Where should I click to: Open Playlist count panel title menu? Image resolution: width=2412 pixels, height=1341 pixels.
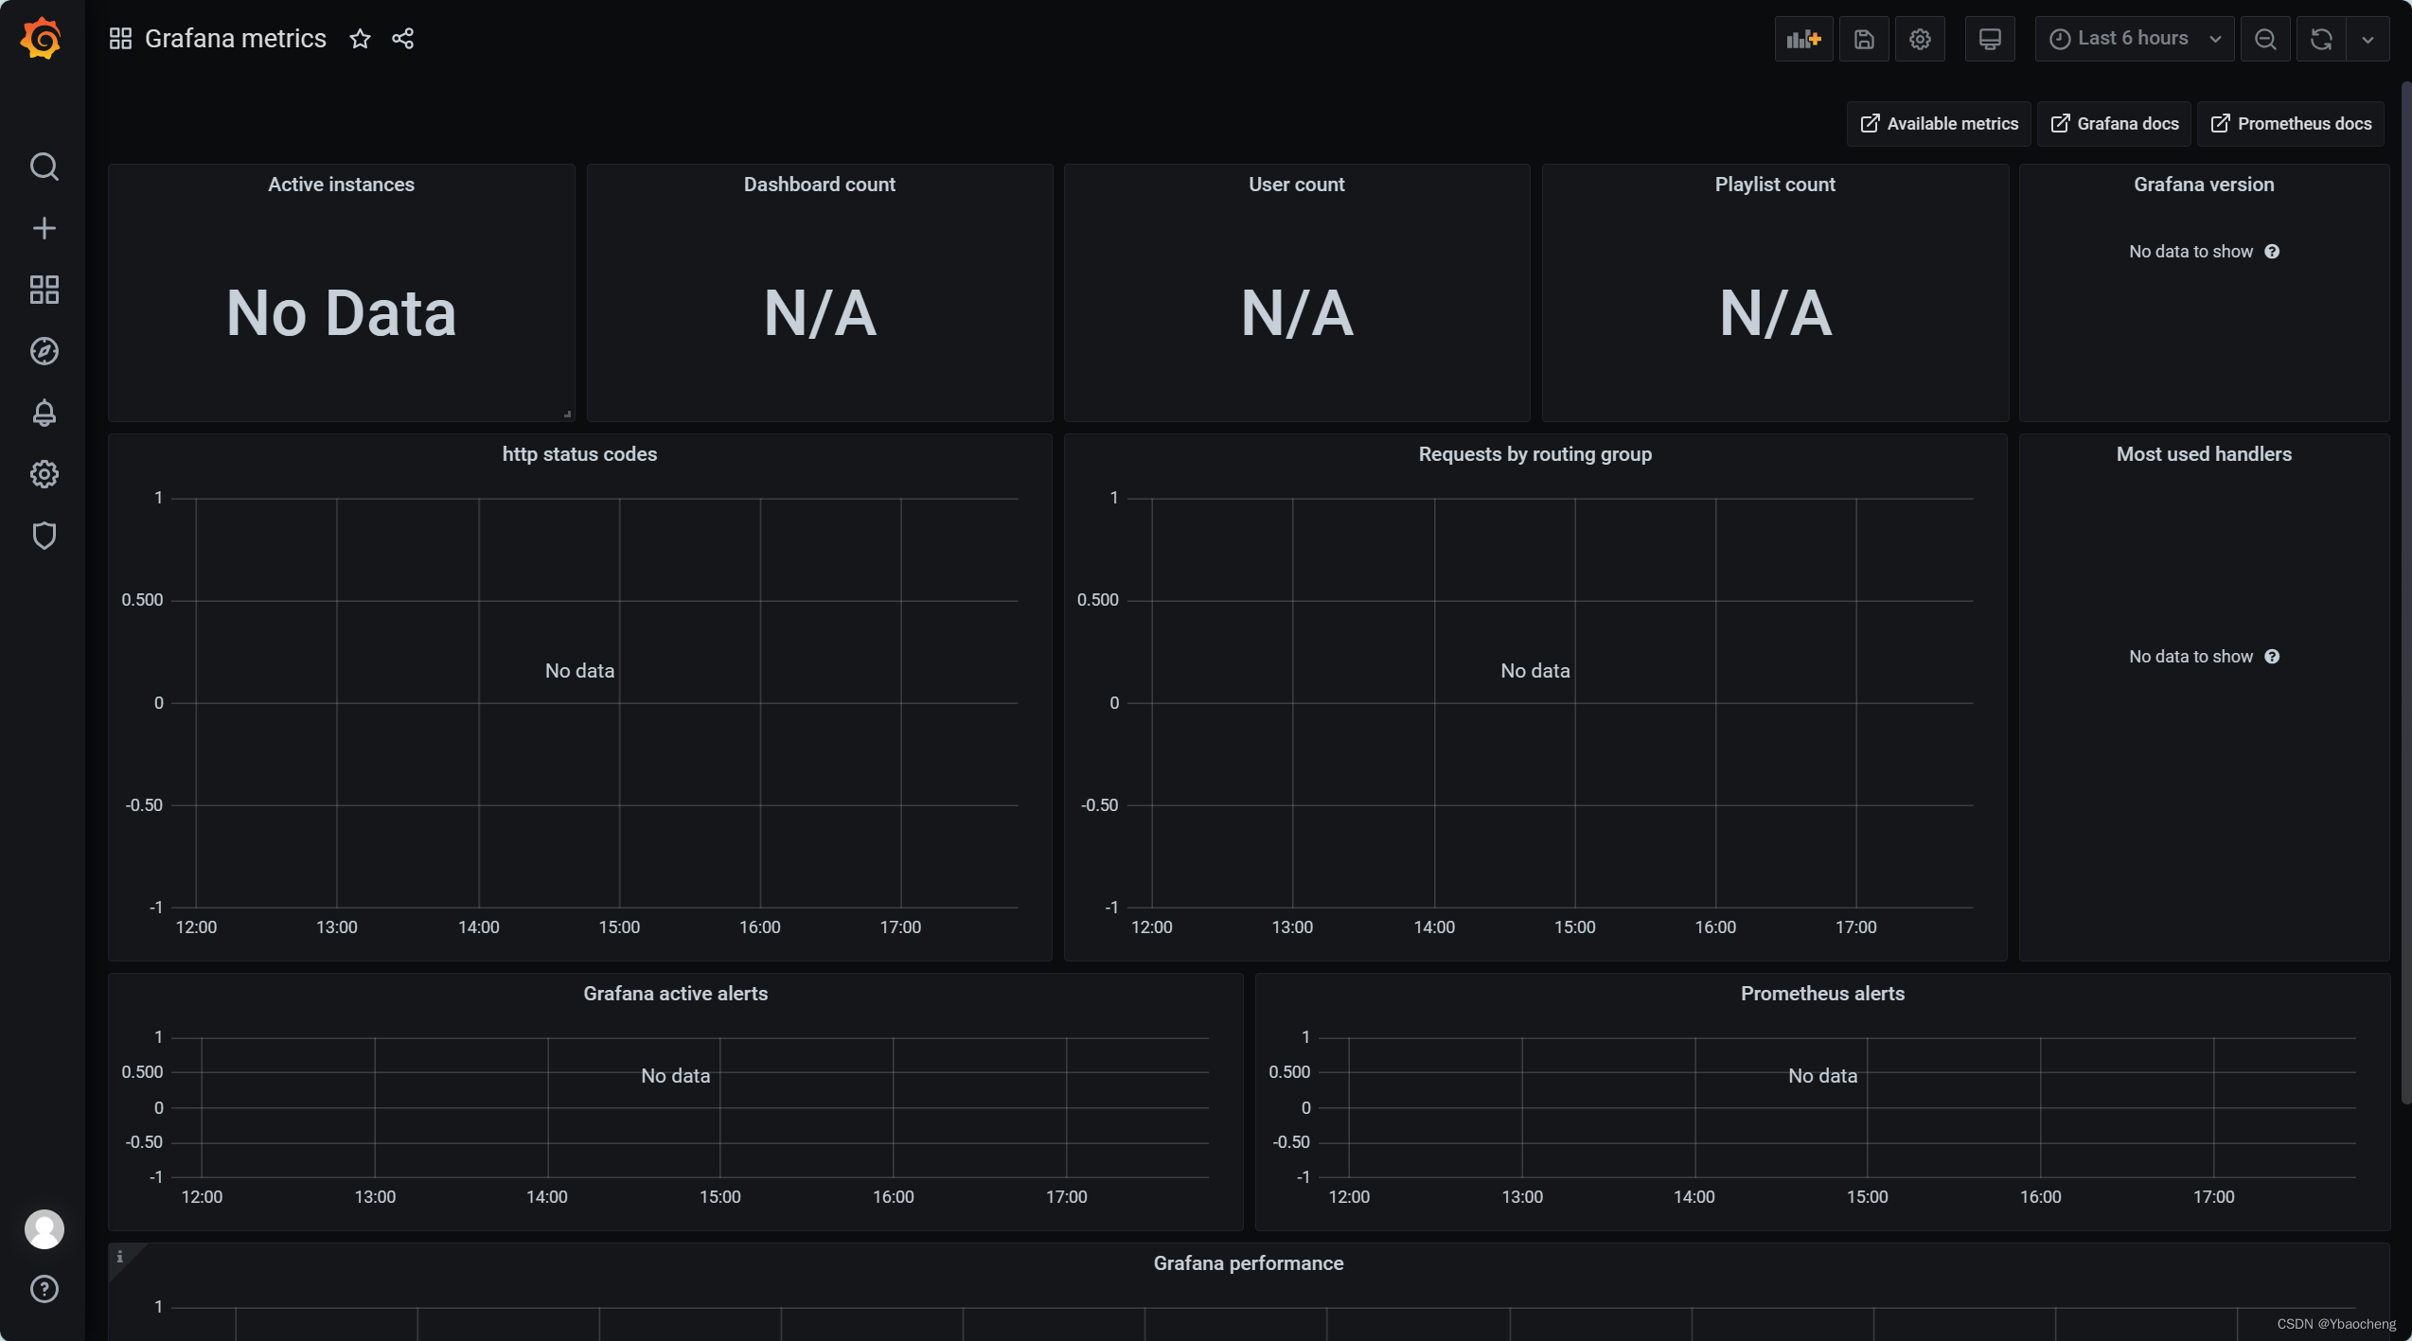tap(1775, 185)
